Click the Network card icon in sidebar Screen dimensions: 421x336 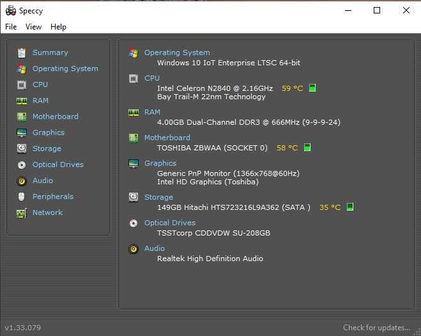[22, 213]
